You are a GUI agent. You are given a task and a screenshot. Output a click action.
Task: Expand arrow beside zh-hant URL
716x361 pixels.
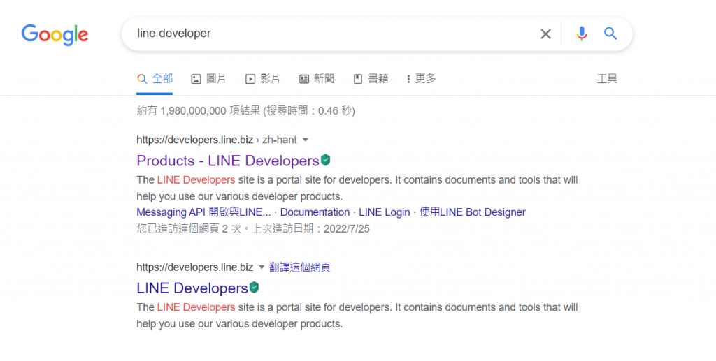[x=306, y=140]
